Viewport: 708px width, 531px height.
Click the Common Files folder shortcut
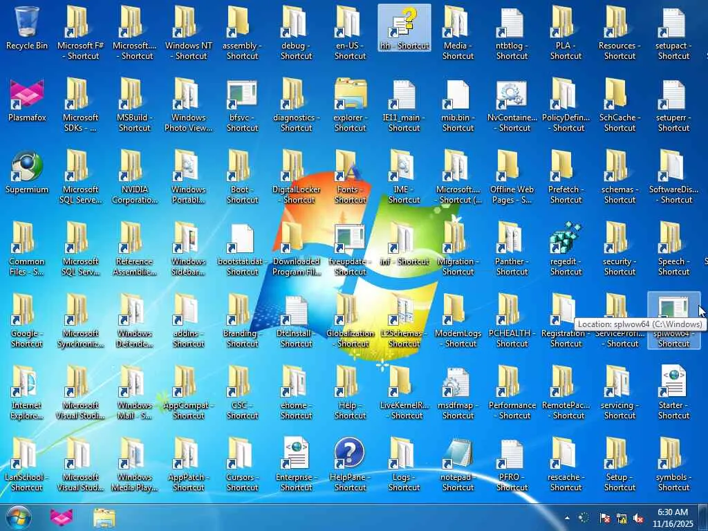tap(27, 248)
